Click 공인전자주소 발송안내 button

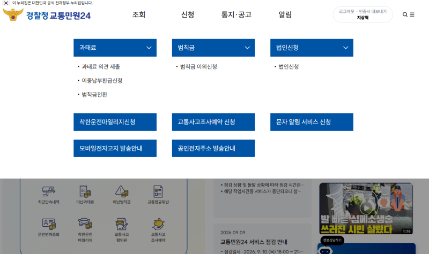213,149
